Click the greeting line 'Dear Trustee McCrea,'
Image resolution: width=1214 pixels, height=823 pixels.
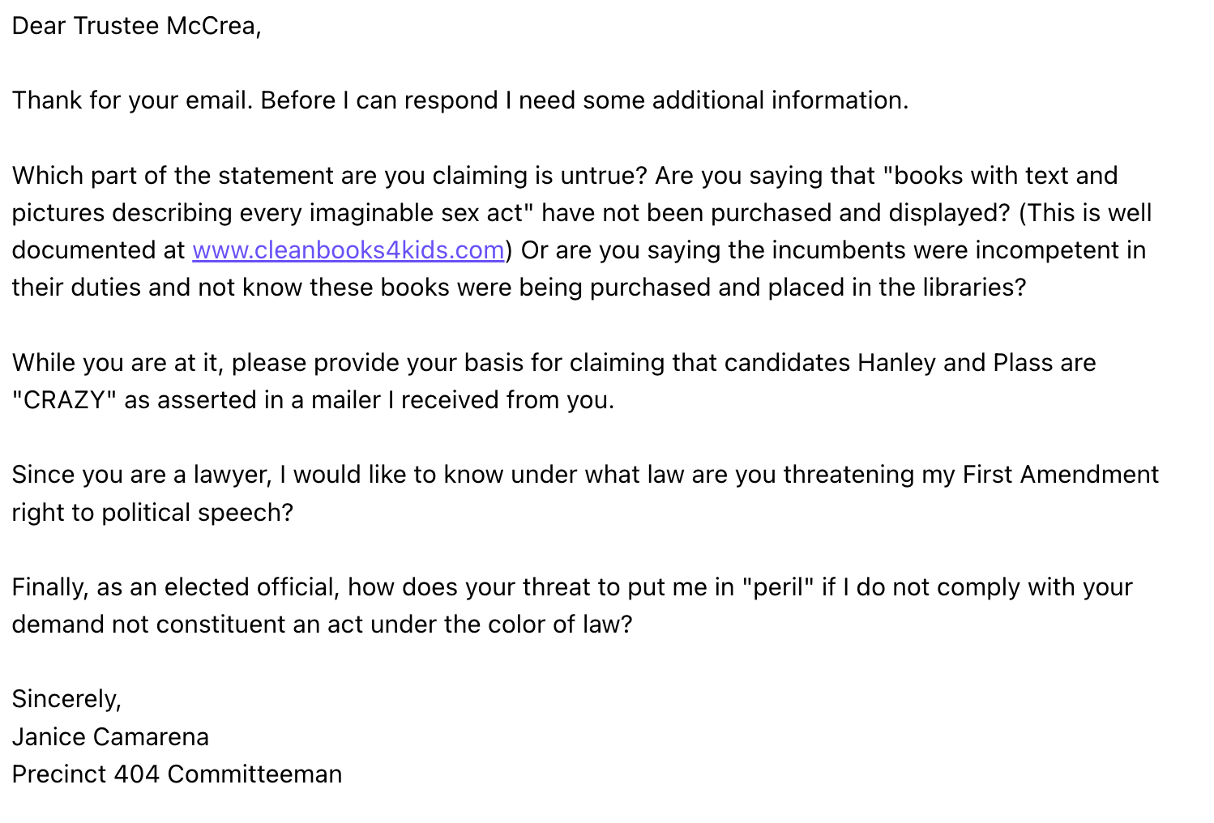[136, 26]
